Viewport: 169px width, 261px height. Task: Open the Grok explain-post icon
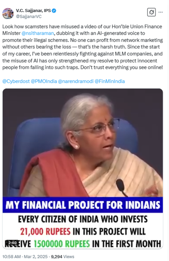pyautogui.click(x=151, y=12)
